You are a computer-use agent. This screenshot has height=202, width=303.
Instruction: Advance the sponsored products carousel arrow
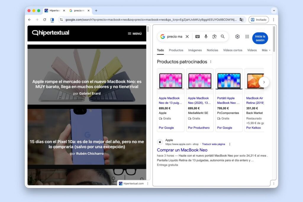pos(264,82)
